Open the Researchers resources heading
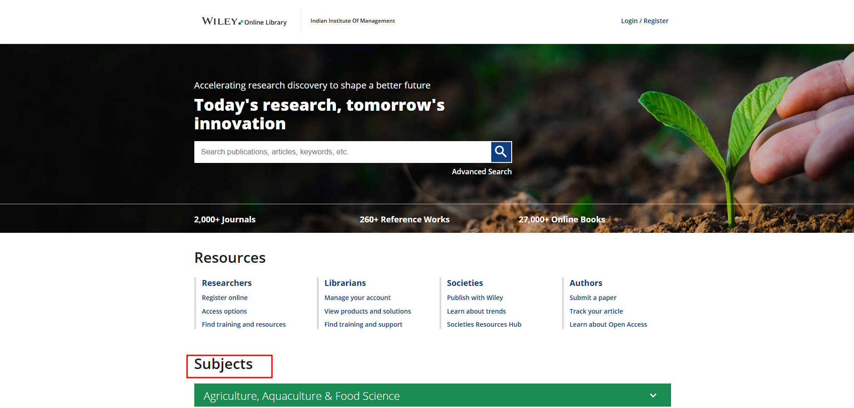This screenshot has height=408, width=854. point(227,283)
